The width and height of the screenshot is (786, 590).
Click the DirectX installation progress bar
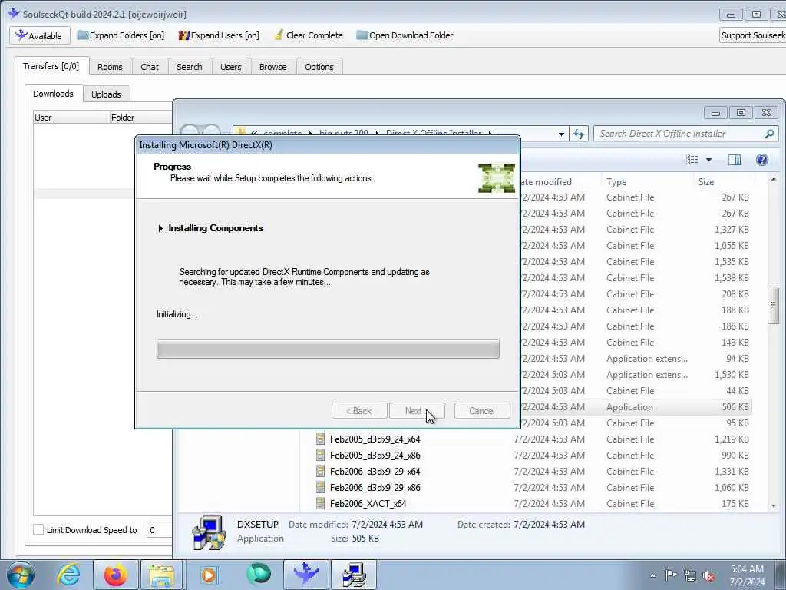pos(328,349)
